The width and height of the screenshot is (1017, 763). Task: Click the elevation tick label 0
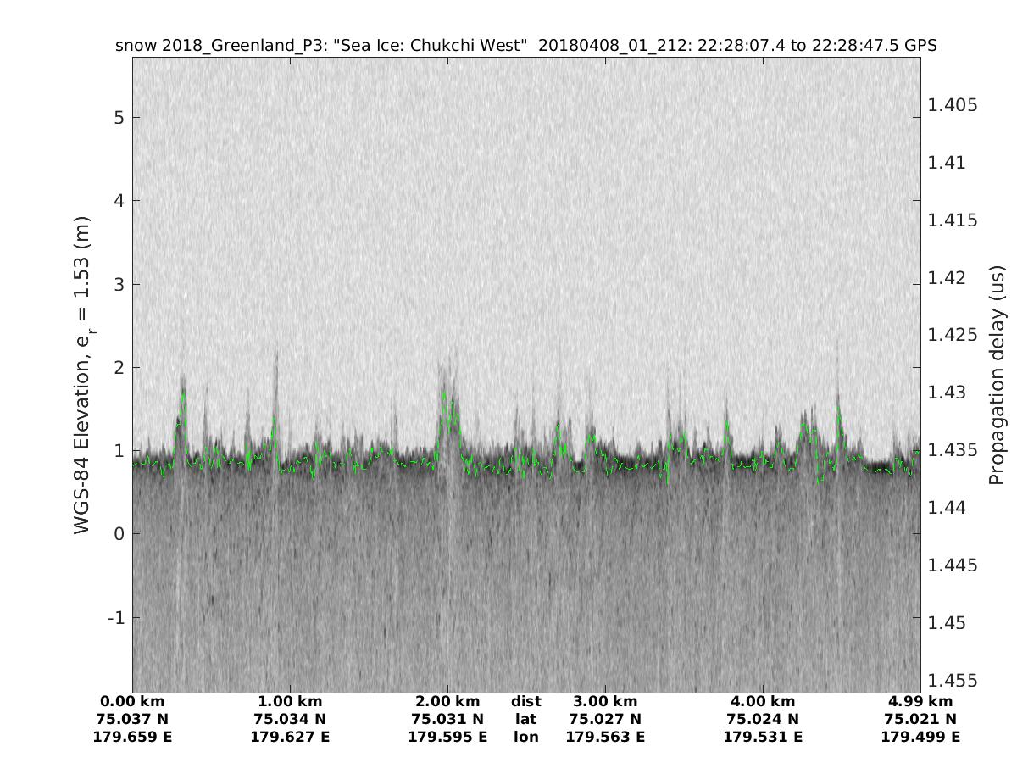tap(119, 533)
